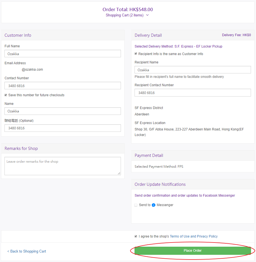This screenshot has height=262, width=256.
Task: Focus the Name field under Customer Info
Action: [x=63, y=111]
